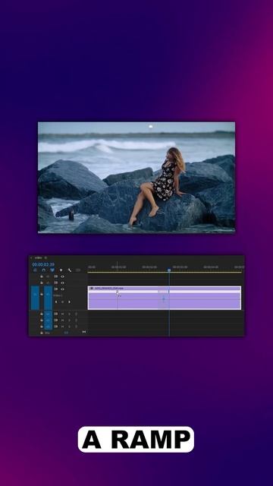273x486 pixels.
Task: Lock the V3 video track
Action: click(42, 276)
